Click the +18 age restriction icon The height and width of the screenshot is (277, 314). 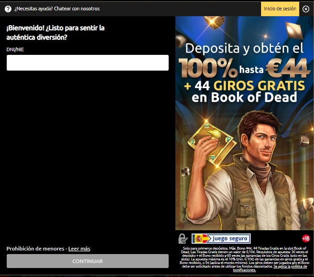(306, 239)
